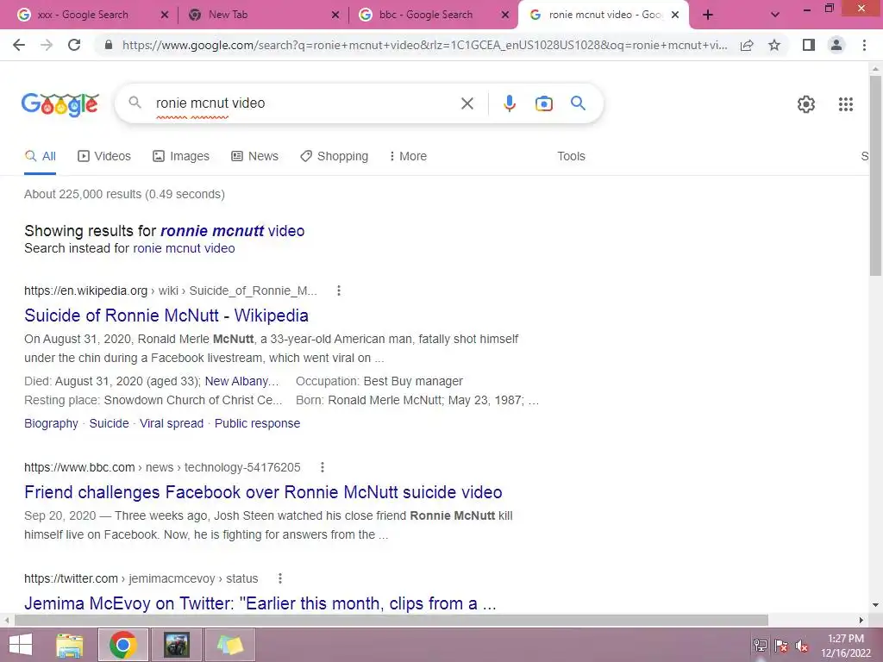
Task: Click the Chrome taskbar icon
Action: 123,645
